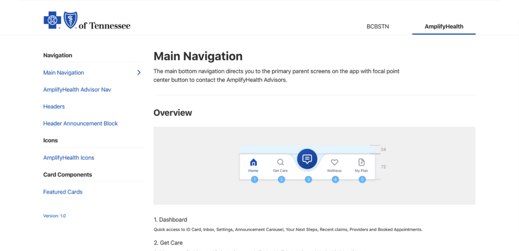Click the Home icon in navigation preview

(254, 162)
